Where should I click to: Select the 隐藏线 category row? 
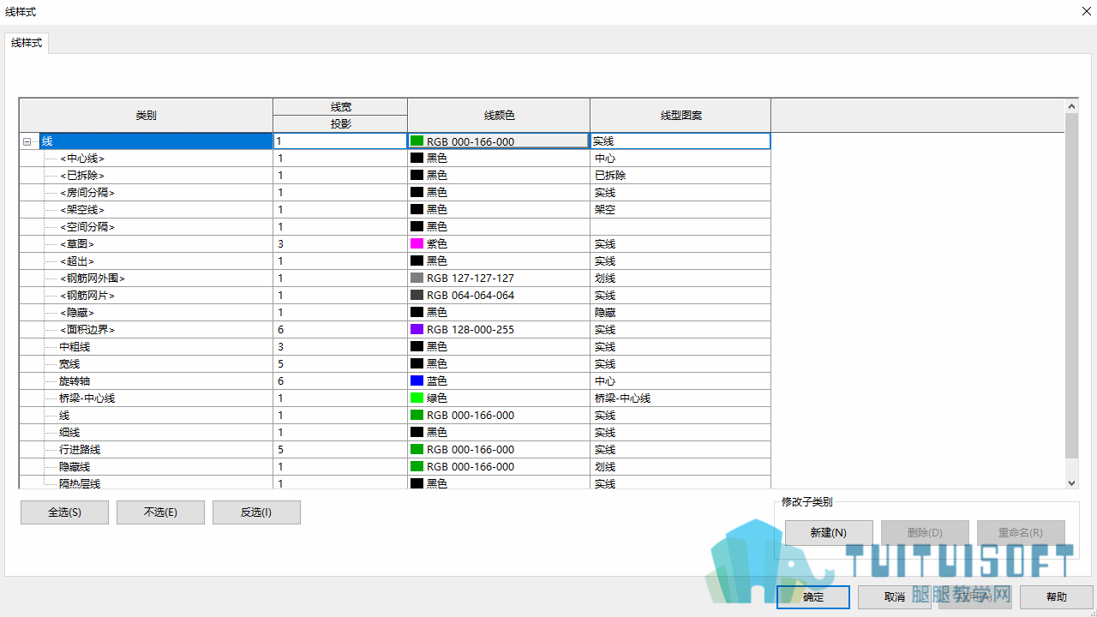pyautogui.click(x=75, y=467)
